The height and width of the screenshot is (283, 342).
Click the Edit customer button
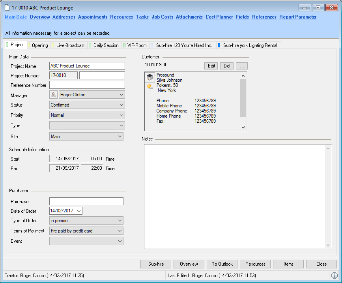[x=211, y=66]
